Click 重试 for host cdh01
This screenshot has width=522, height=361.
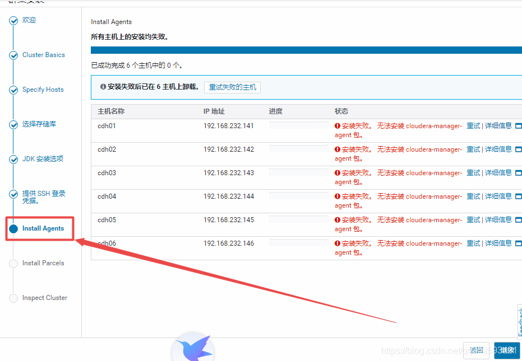473,126
